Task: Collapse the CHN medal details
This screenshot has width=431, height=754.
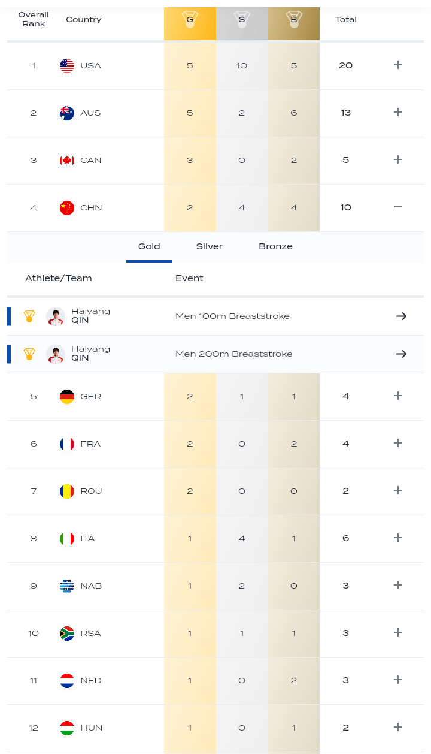Action: click(x=398, y=207)
